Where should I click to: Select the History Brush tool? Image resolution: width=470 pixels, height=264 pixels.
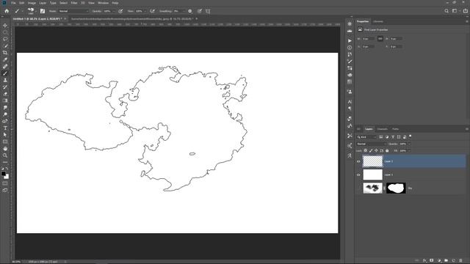(x=5, y=87)
